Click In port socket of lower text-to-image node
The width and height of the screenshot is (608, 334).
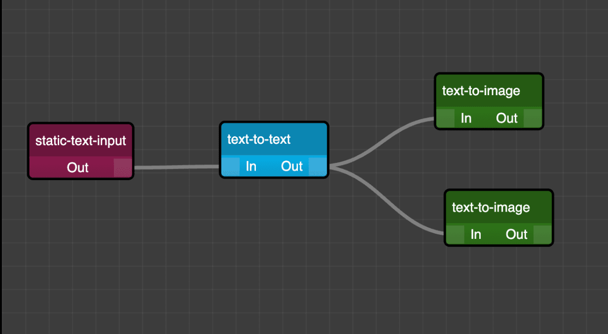[x=455, y=235]
